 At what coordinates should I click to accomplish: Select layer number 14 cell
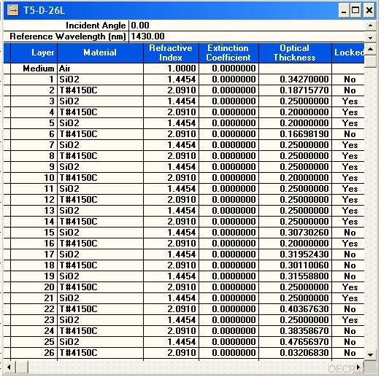[34, 222]
